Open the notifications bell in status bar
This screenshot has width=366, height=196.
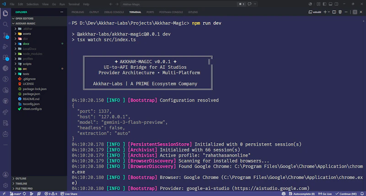pos(362,194)
